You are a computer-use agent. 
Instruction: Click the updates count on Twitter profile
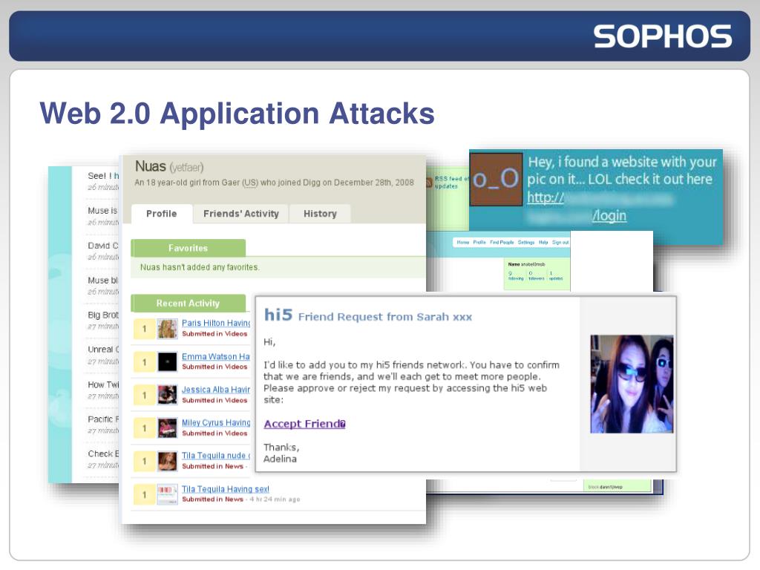[x=556, y=276]
